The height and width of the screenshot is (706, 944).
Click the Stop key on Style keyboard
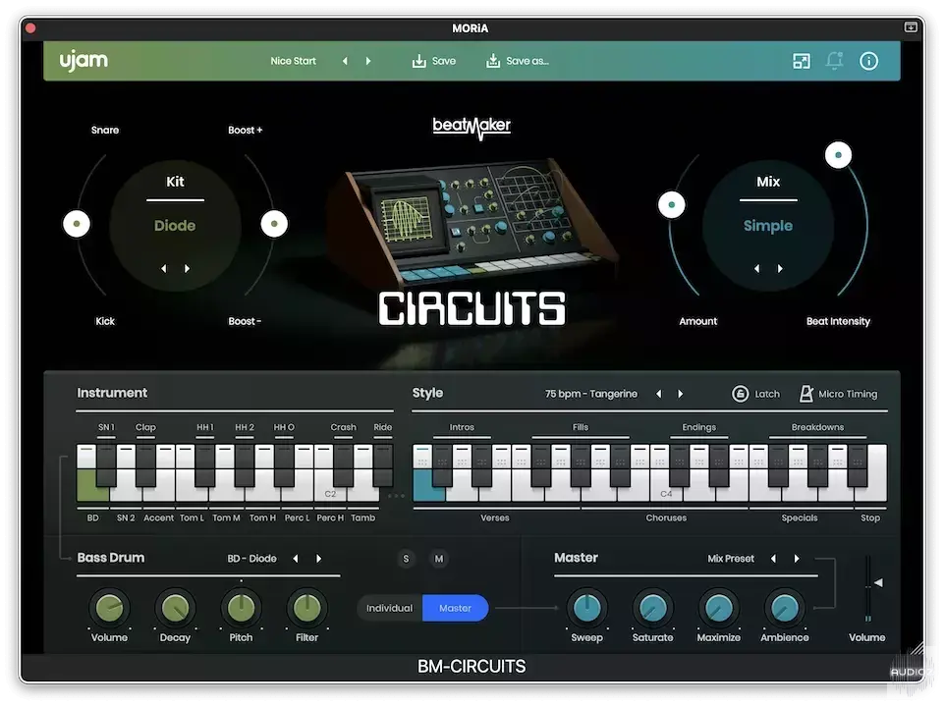pyautogui.click(x=876, y=475)
